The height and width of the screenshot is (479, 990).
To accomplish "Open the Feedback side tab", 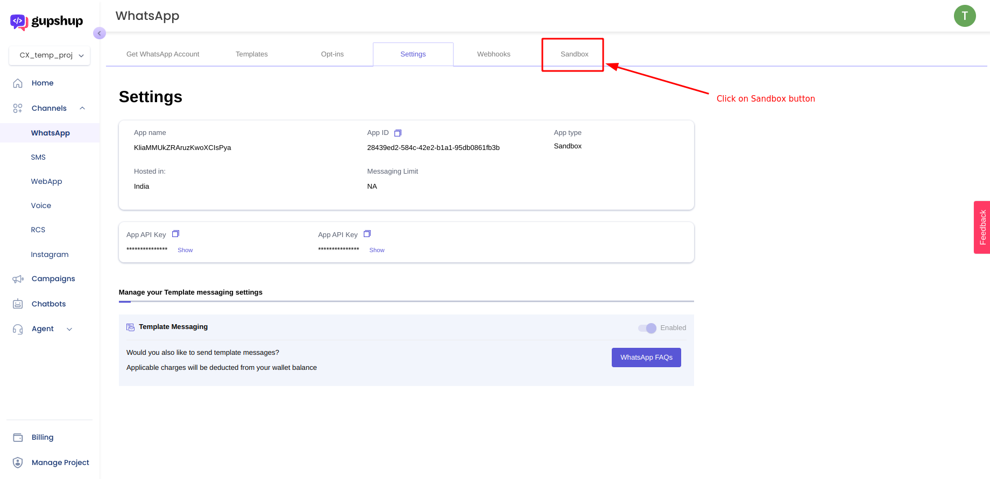I will click(x=982, y=227).
